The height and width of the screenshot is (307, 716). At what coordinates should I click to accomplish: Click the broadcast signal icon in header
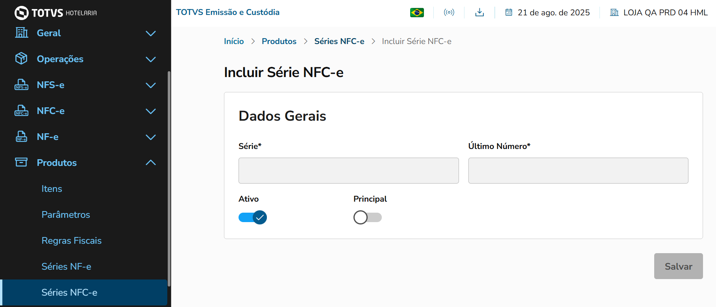coord(449,13)
